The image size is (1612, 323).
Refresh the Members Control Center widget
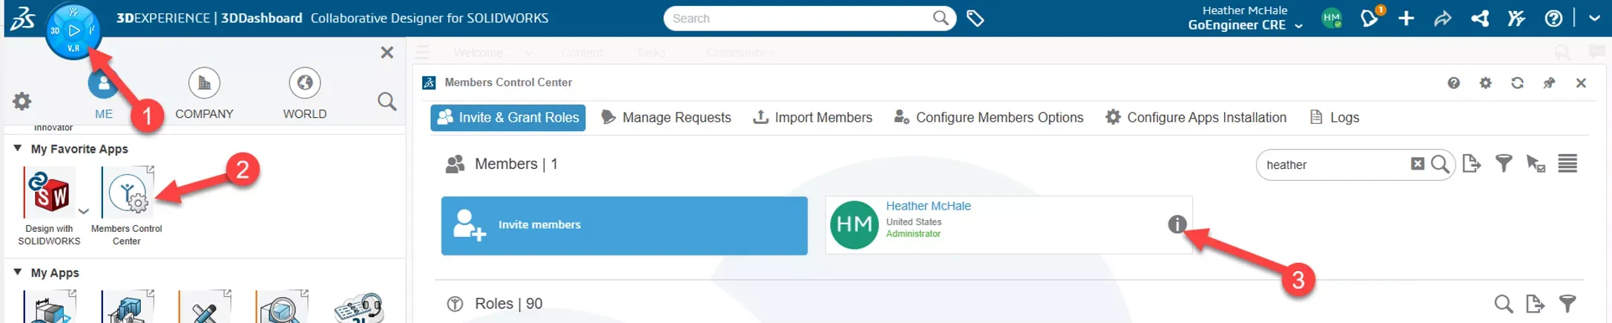pyautogui.click(x=1517, y=83)
